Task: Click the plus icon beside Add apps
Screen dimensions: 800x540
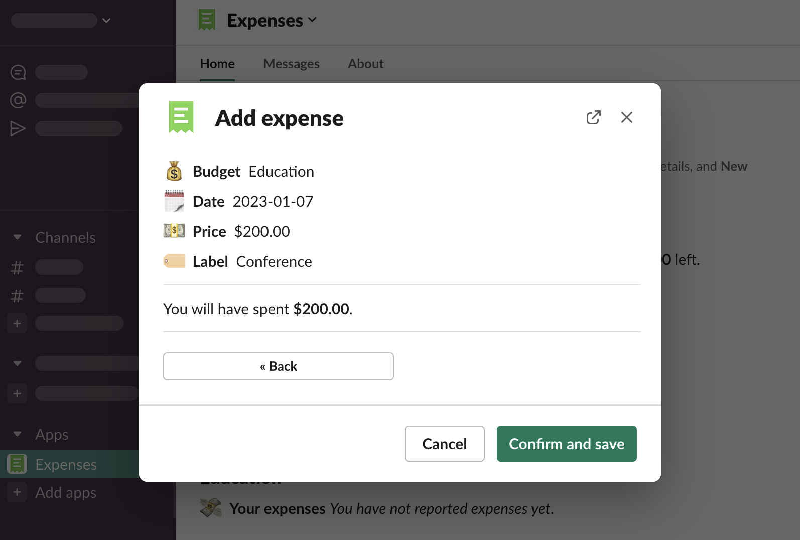Action: [x=17, y=492]
